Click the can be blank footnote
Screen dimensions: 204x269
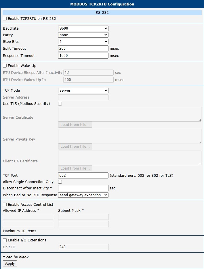[16, 257]
